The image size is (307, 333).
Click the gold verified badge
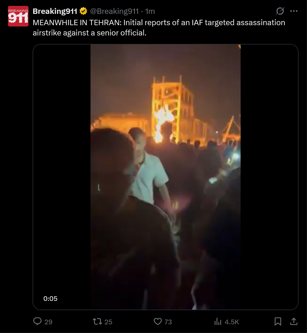(x=83, y=11)
